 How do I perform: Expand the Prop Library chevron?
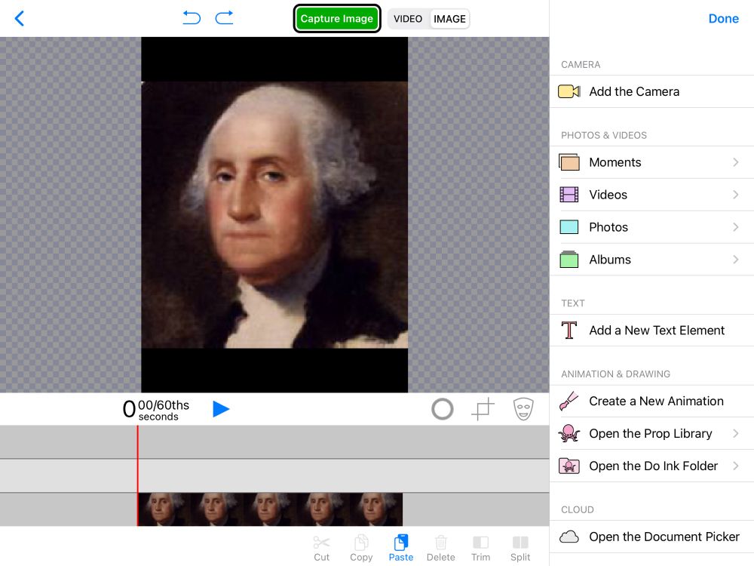click(x=735, y=433)
